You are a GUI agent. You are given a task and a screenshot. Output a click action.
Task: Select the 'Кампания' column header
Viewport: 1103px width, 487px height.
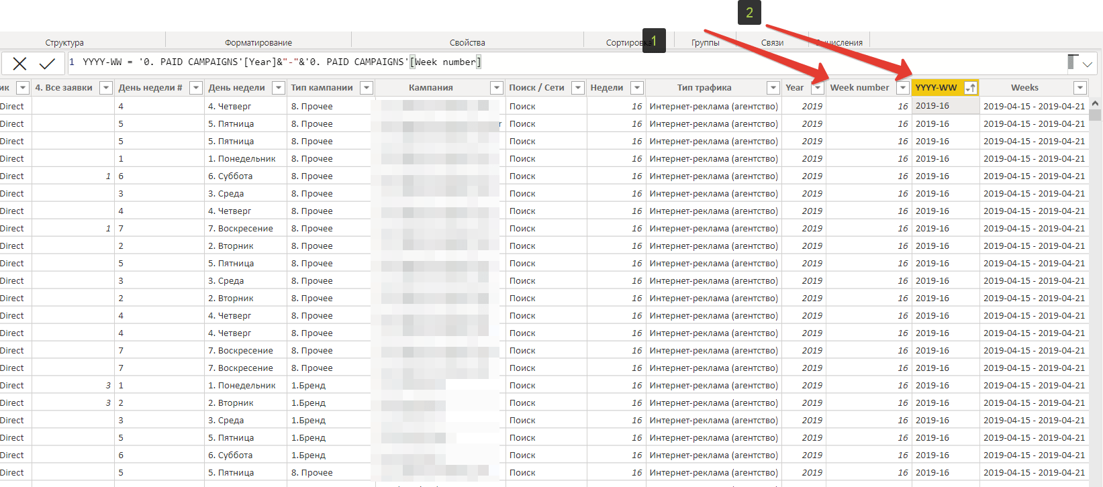pos(431,88)
